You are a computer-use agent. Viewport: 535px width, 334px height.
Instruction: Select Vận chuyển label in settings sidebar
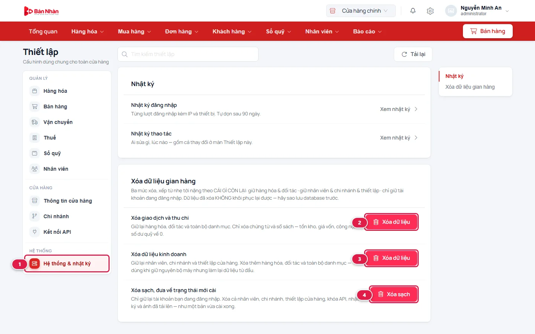coord(58,122)
